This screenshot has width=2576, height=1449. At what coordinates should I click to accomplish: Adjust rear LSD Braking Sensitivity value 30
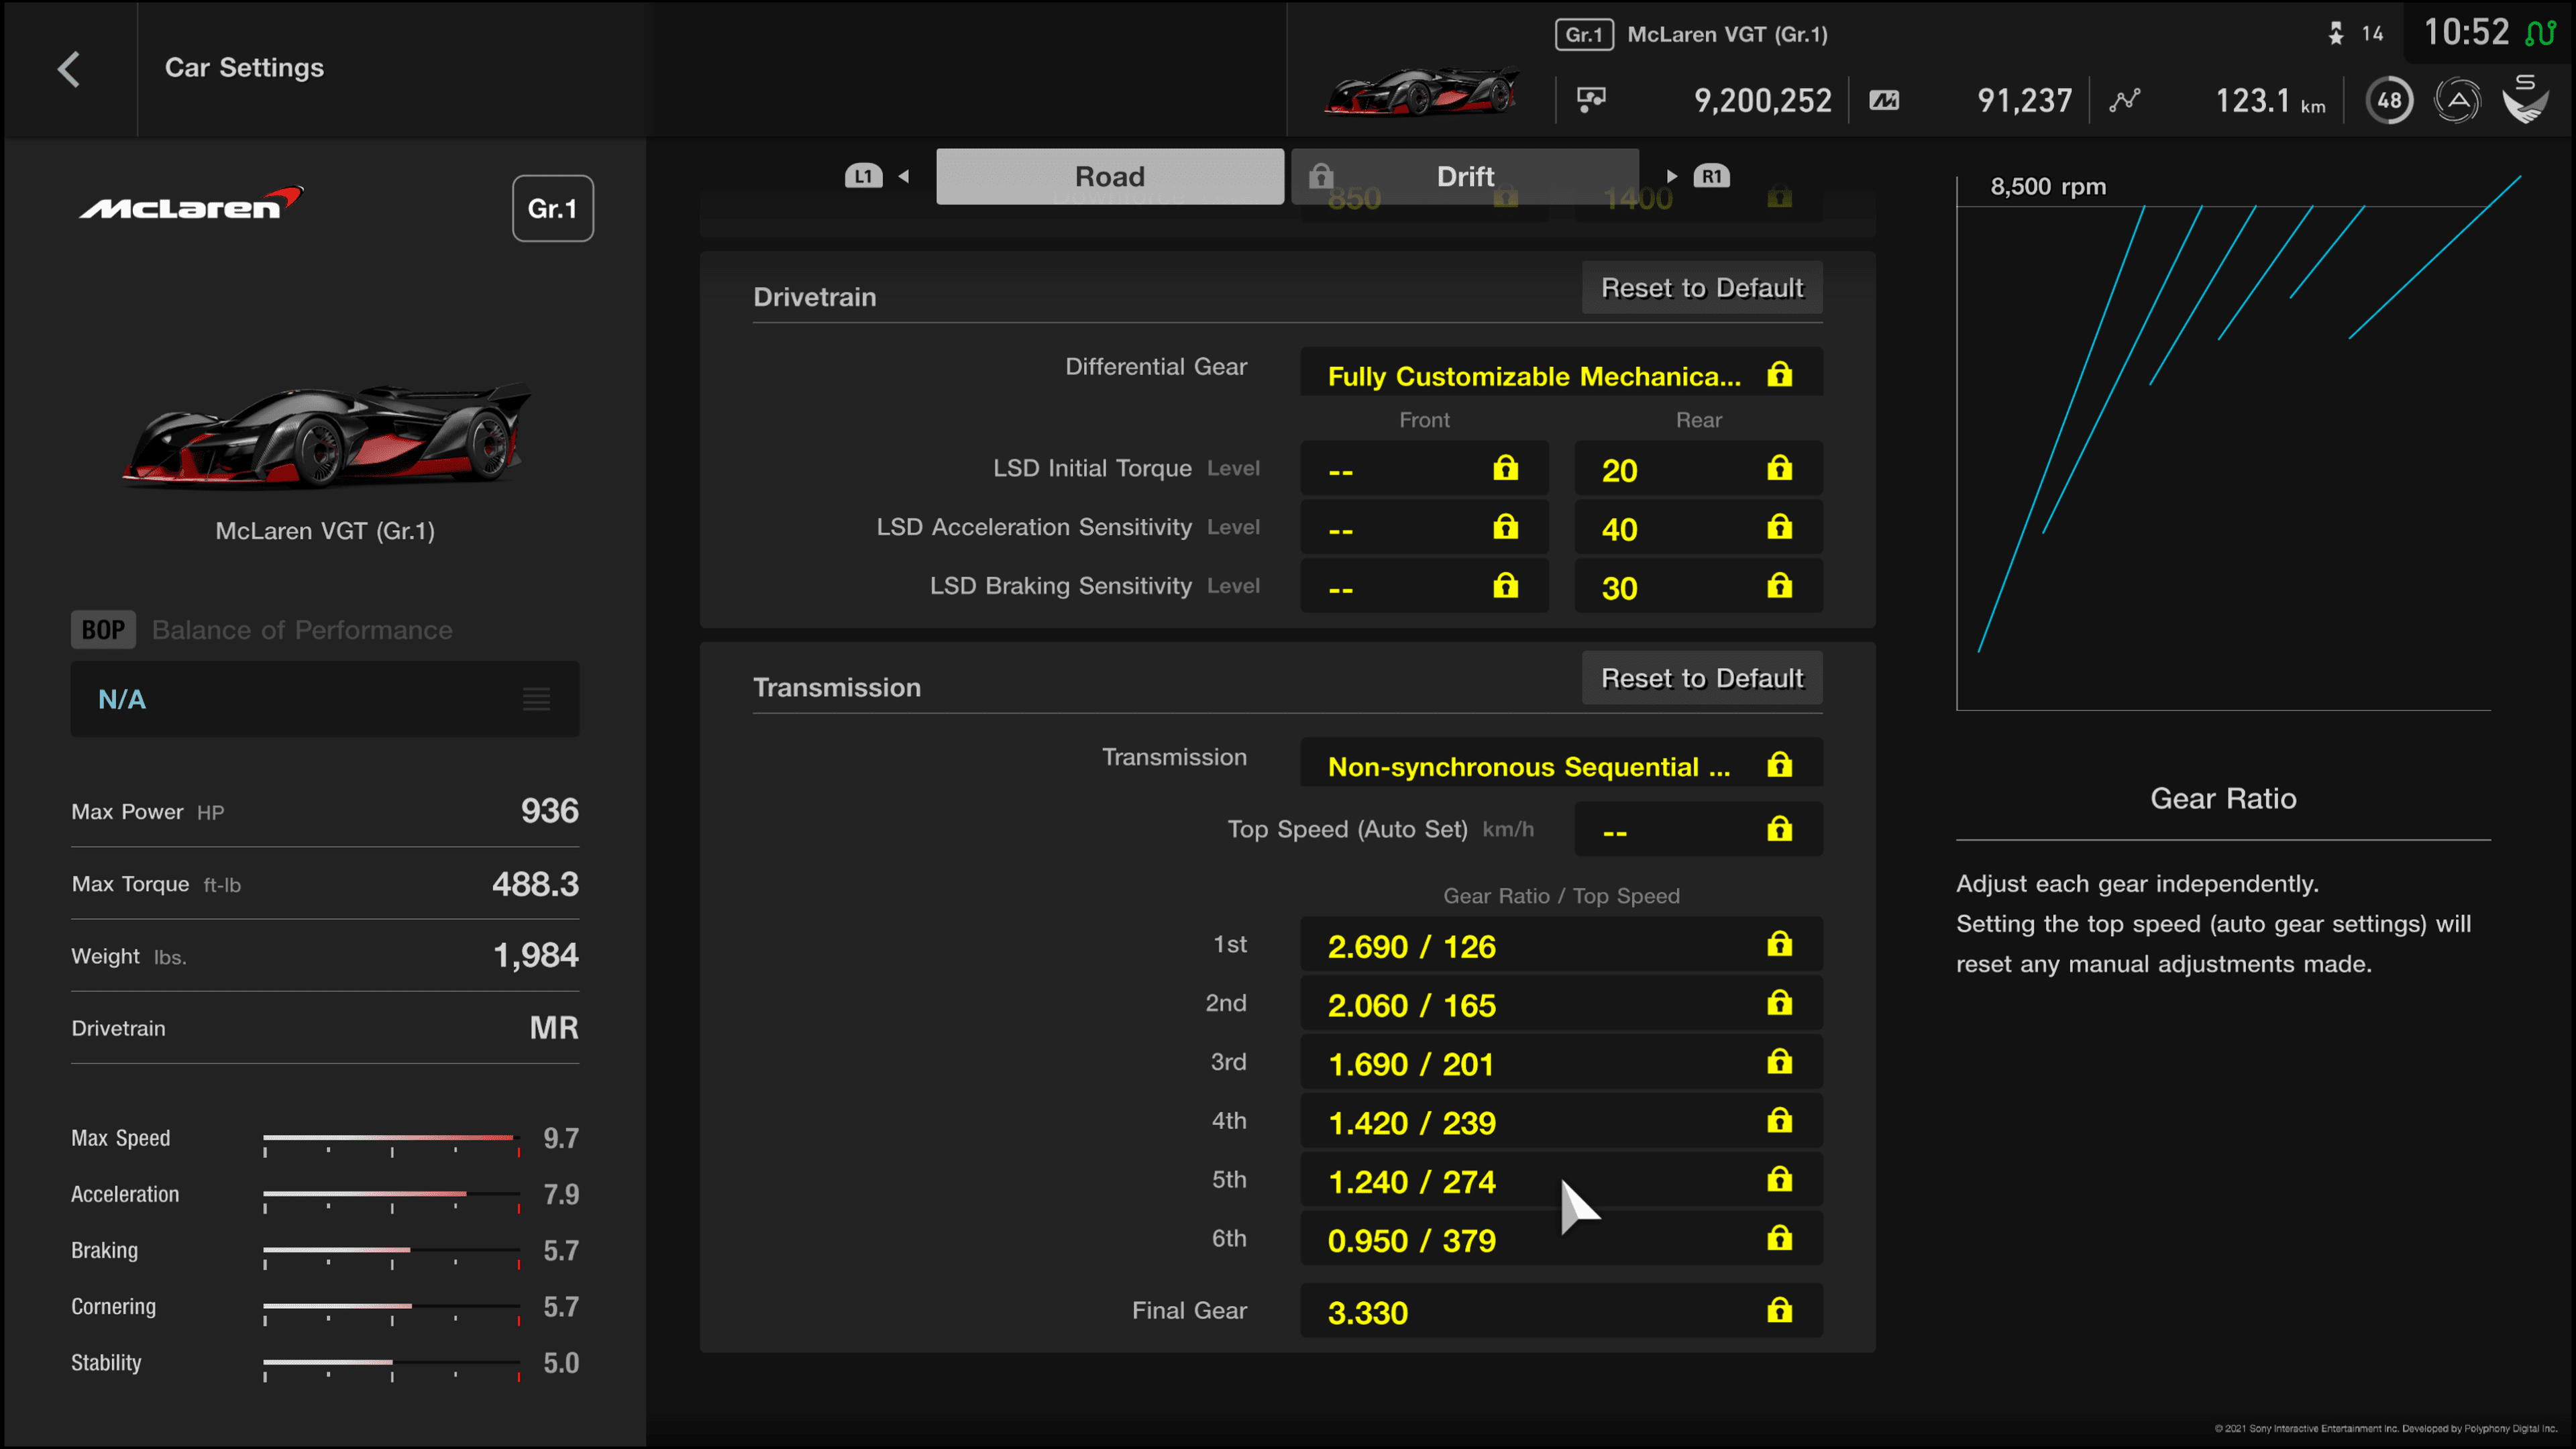point(1698,586)
